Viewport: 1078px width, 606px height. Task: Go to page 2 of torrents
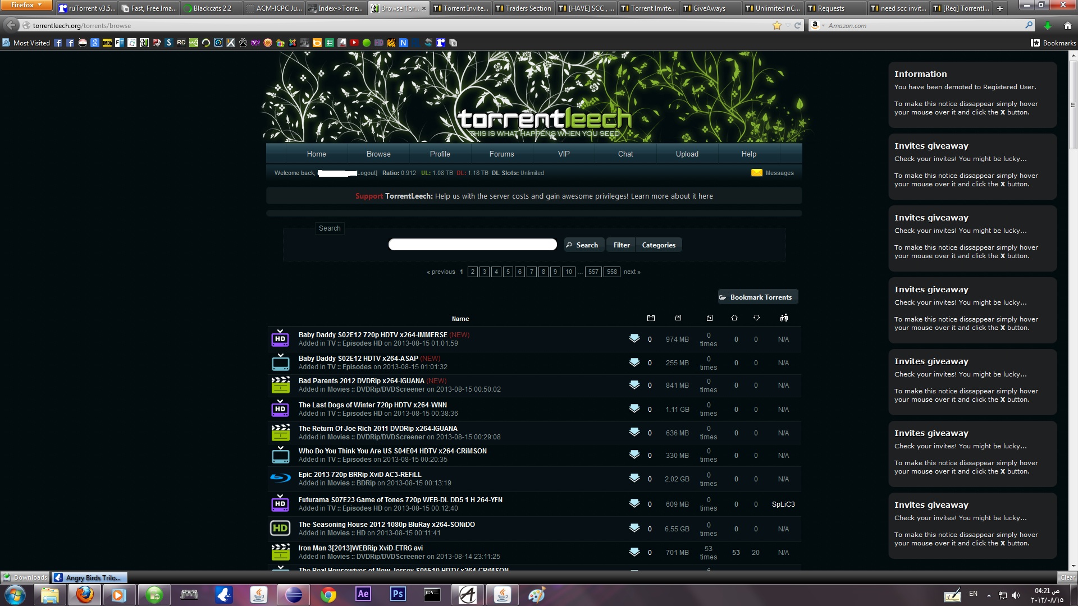pos(473,272)
